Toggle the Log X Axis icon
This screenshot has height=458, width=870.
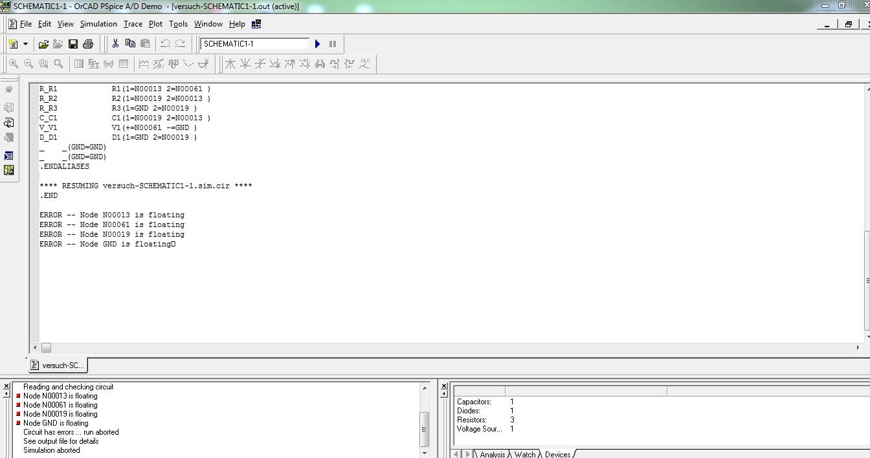(x=79, y=64)
